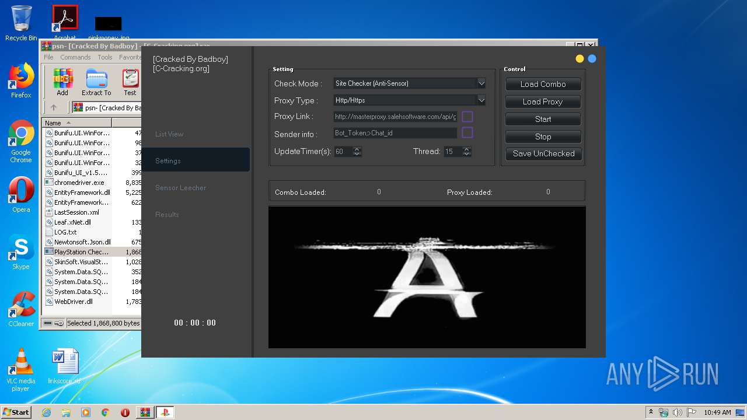This screenshot has width=747, height=420.
Task: Click the blue circle window button
Action: (x=592, y=58)
